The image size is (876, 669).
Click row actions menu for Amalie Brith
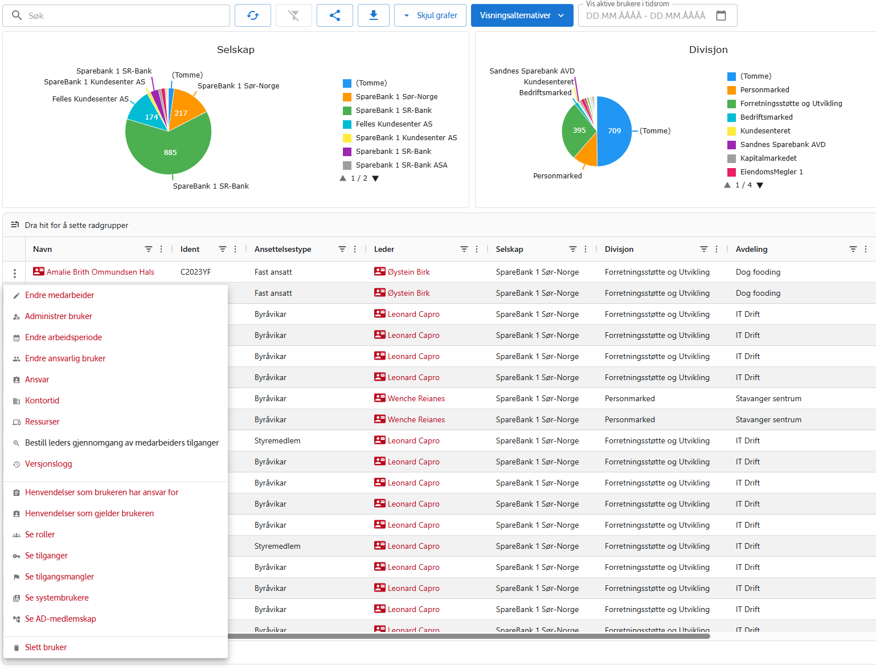(15, 273)
